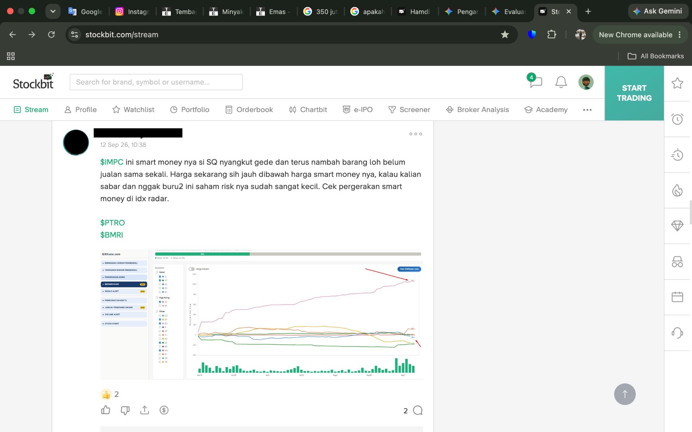
Task: Open the user avatar menu in header
Action: point(586,82)
